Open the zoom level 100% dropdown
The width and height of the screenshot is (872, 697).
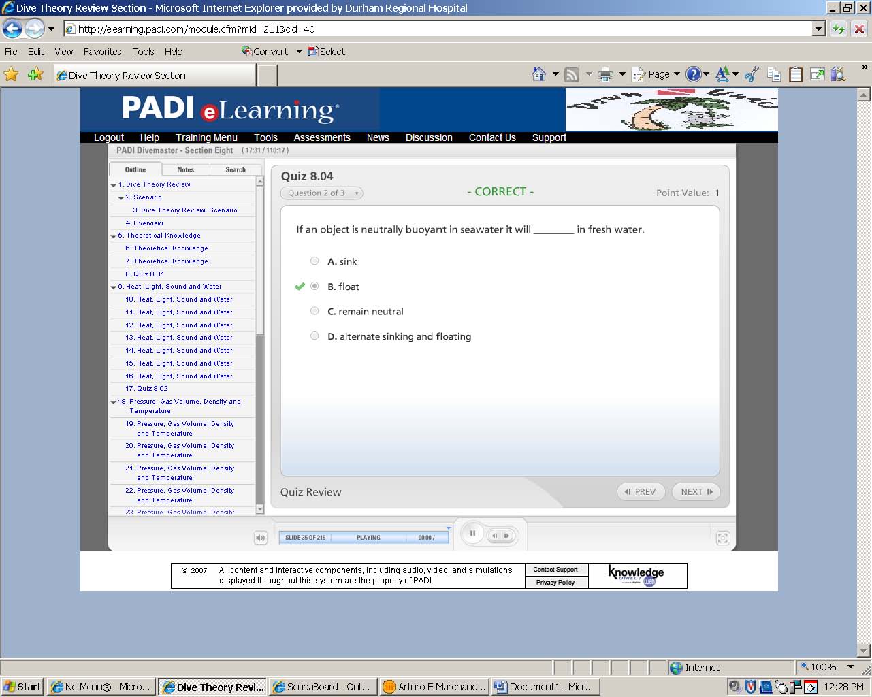pyautogui.click(x=850, y=667)
